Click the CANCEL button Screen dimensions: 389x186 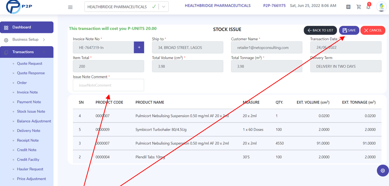click(x=373, y=30)
